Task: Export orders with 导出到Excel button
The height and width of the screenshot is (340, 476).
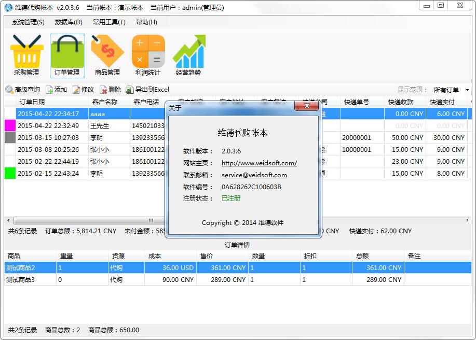Action: 147,90
